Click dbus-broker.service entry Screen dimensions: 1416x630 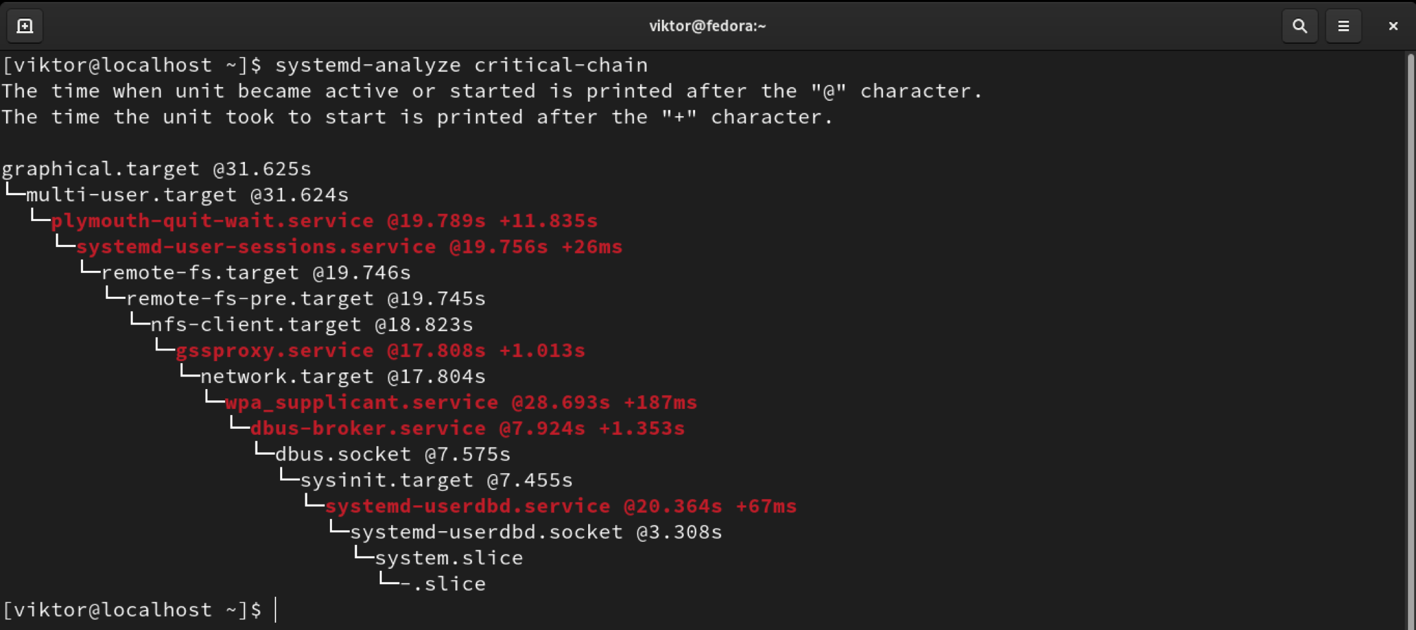tap(467, 428)
